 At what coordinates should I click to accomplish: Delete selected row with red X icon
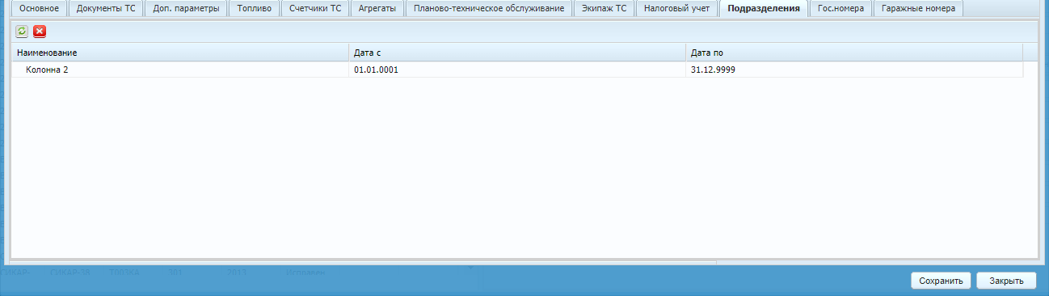40,32
